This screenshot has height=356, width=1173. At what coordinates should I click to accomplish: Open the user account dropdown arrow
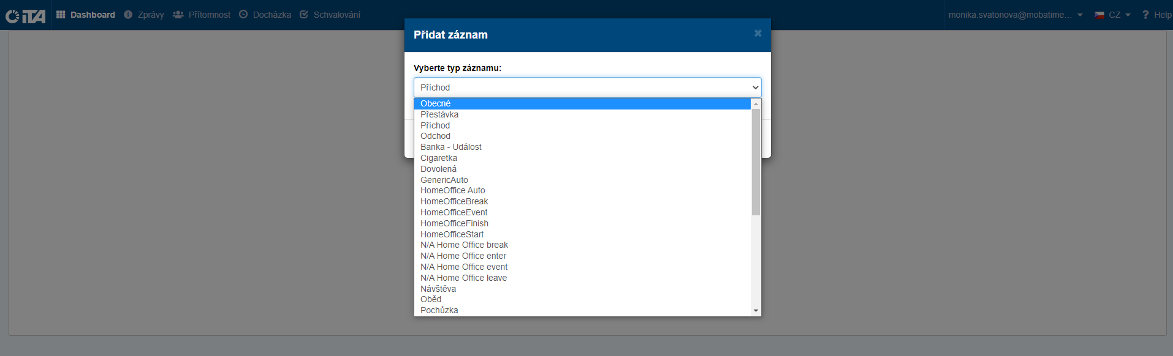1080,15
